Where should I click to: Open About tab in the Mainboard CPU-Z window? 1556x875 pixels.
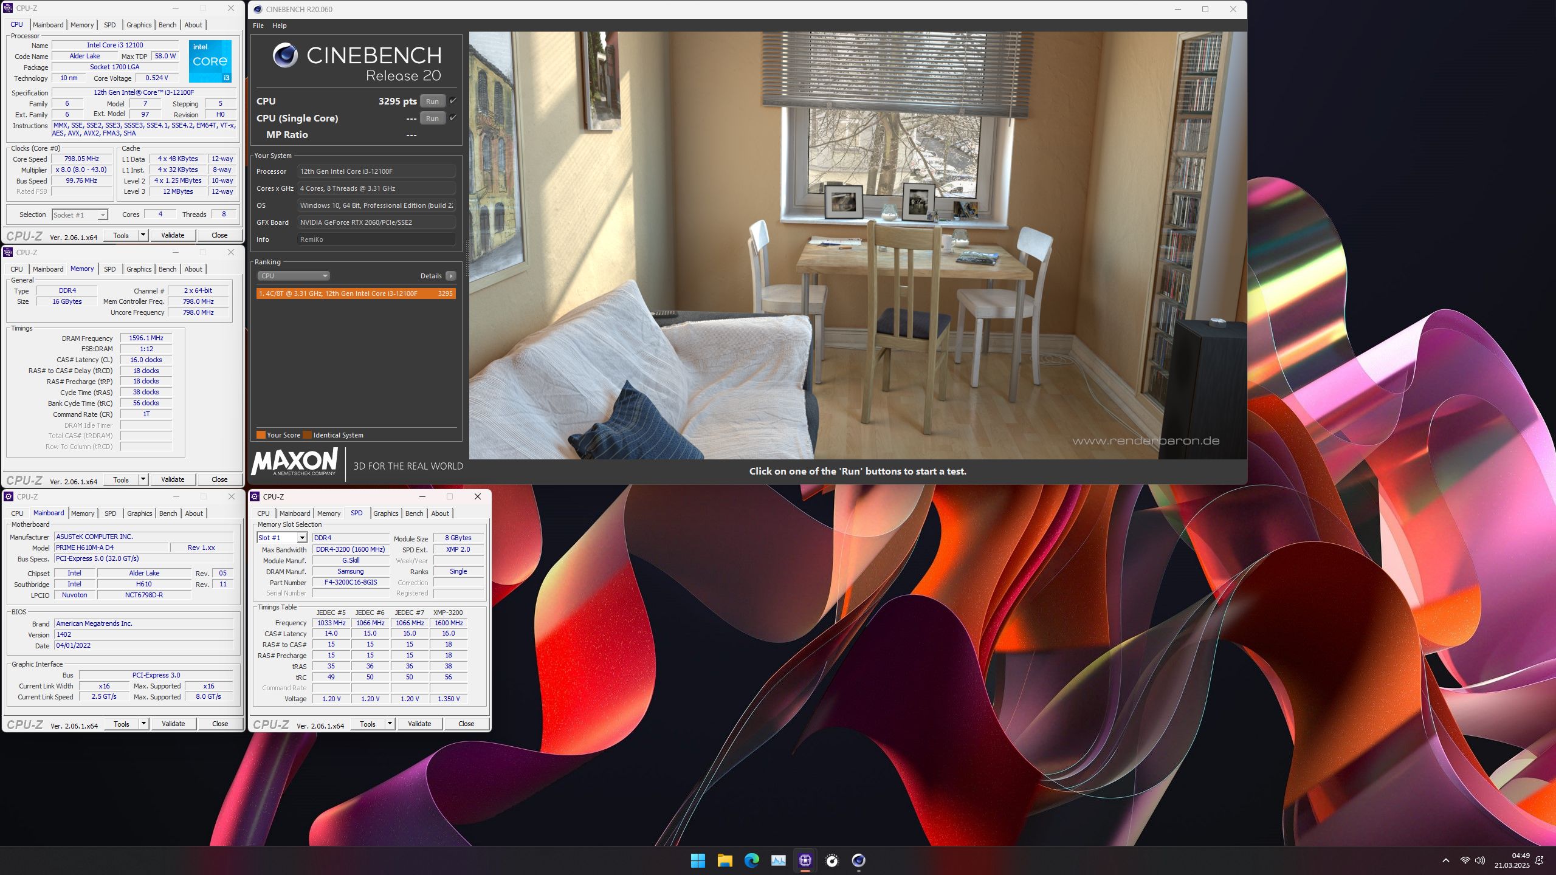point(194,513)
